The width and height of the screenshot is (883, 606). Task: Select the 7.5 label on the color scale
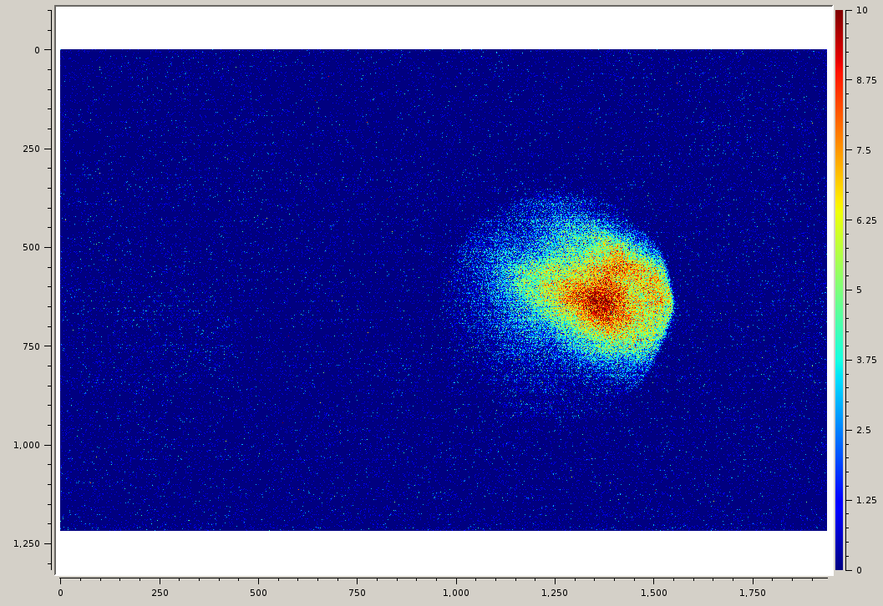(x=863, y=150)
